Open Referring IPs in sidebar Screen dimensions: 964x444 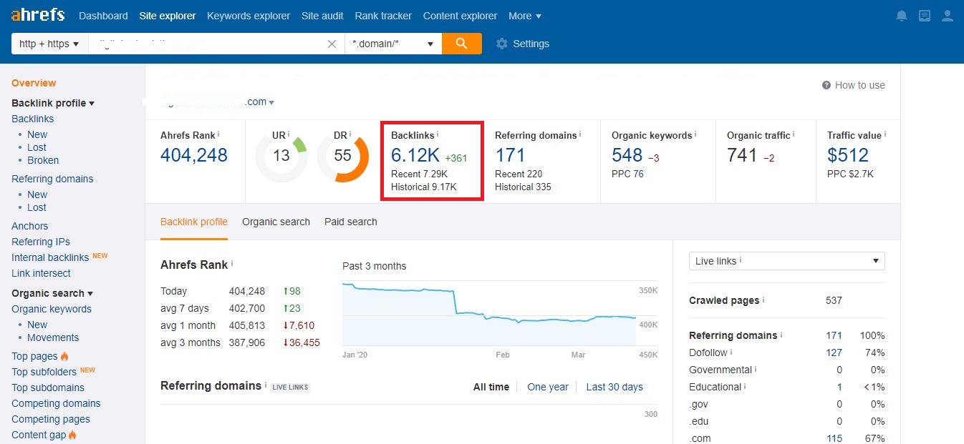coord(41,242)
